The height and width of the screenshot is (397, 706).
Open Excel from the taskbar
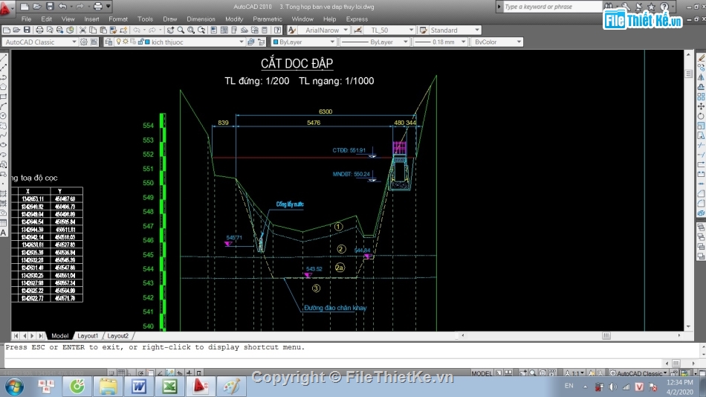169,386
